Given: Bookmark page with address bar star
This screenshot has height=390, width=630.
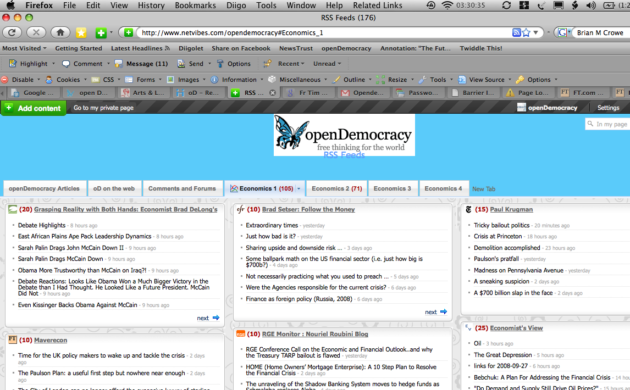Looking at the screenshot, I should pos(526,32).
